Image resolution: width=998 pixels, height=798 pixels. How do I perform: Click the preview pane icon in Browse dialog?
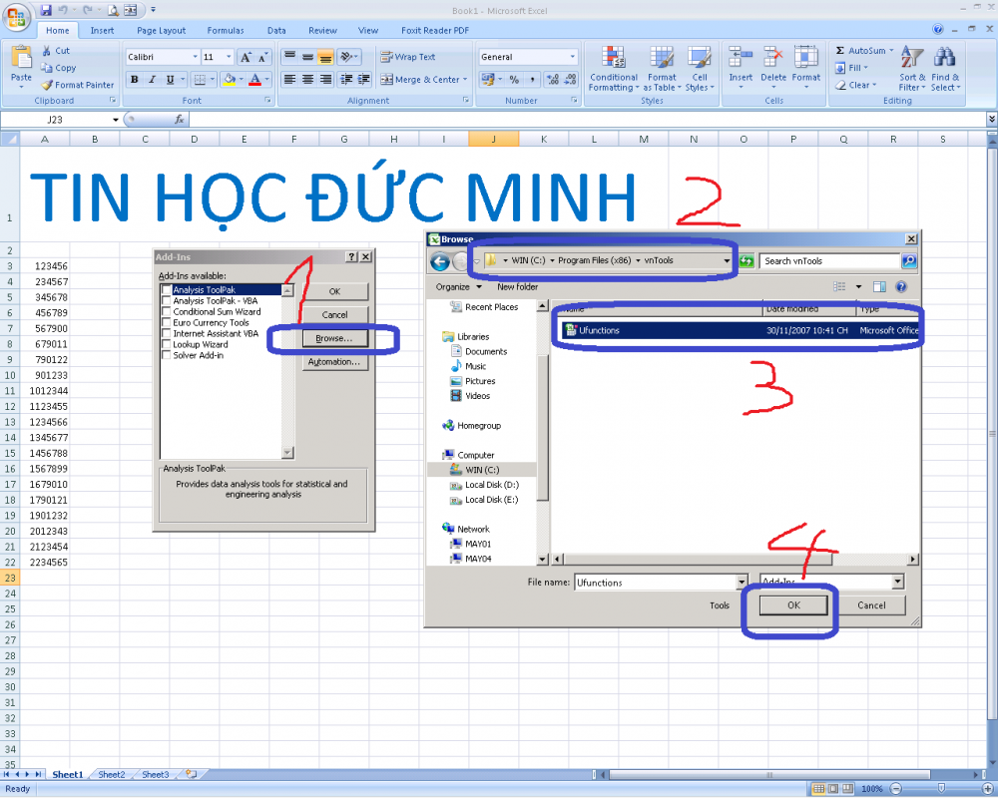879,287
